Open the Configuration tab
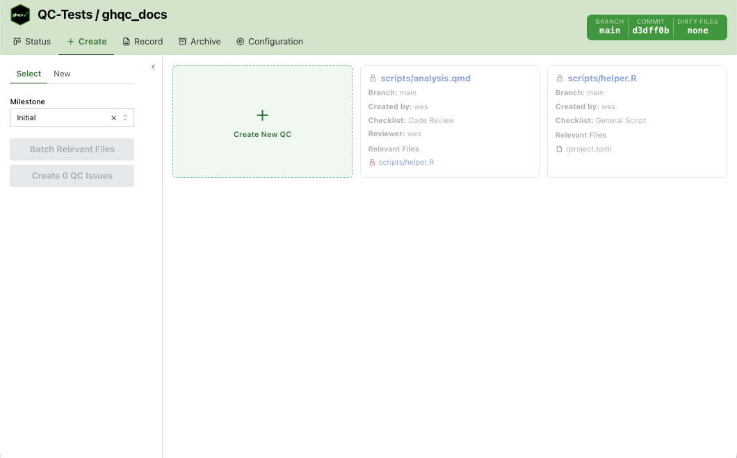This screenshot has width=737, height=458. (269, 42)
